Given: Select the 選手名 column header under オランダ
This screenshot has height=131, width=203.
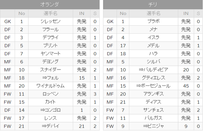Looking at the screenshot, I should point(51,13).
